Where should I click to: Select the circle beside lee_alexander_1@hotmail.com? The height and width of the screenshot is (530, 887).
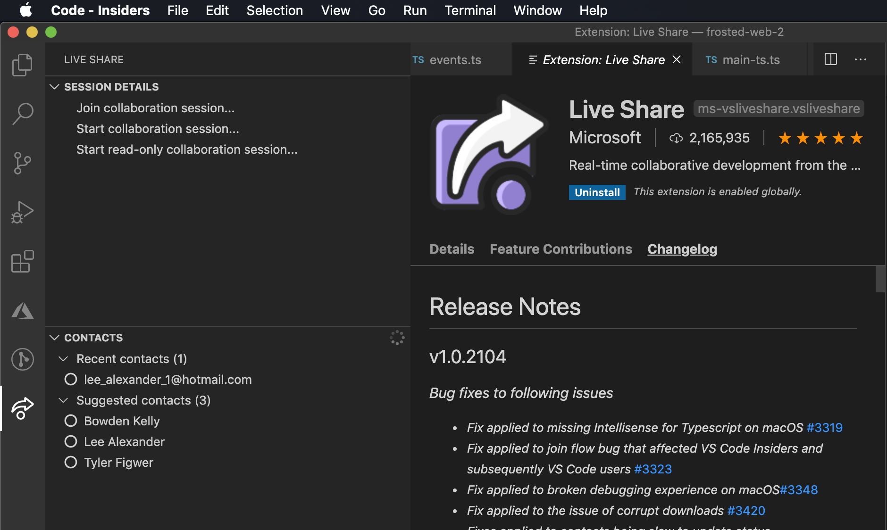point(71,379)
